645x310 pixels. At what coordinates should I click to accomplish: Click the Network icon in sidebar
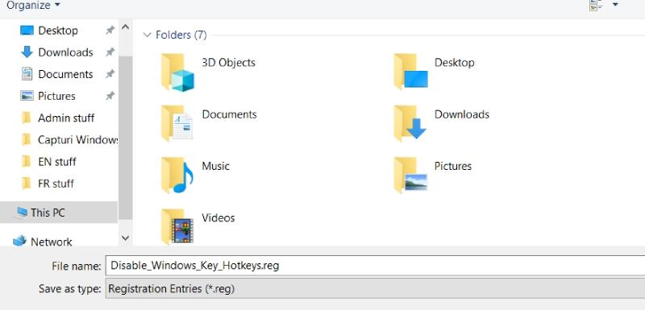click(x=19, y=241)
